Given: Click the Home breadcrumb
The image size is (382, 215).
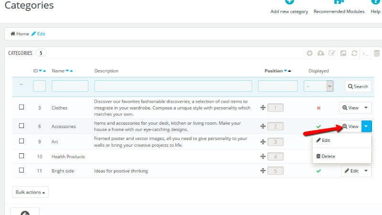Looking at the screenshot, I should coord(20,33).
